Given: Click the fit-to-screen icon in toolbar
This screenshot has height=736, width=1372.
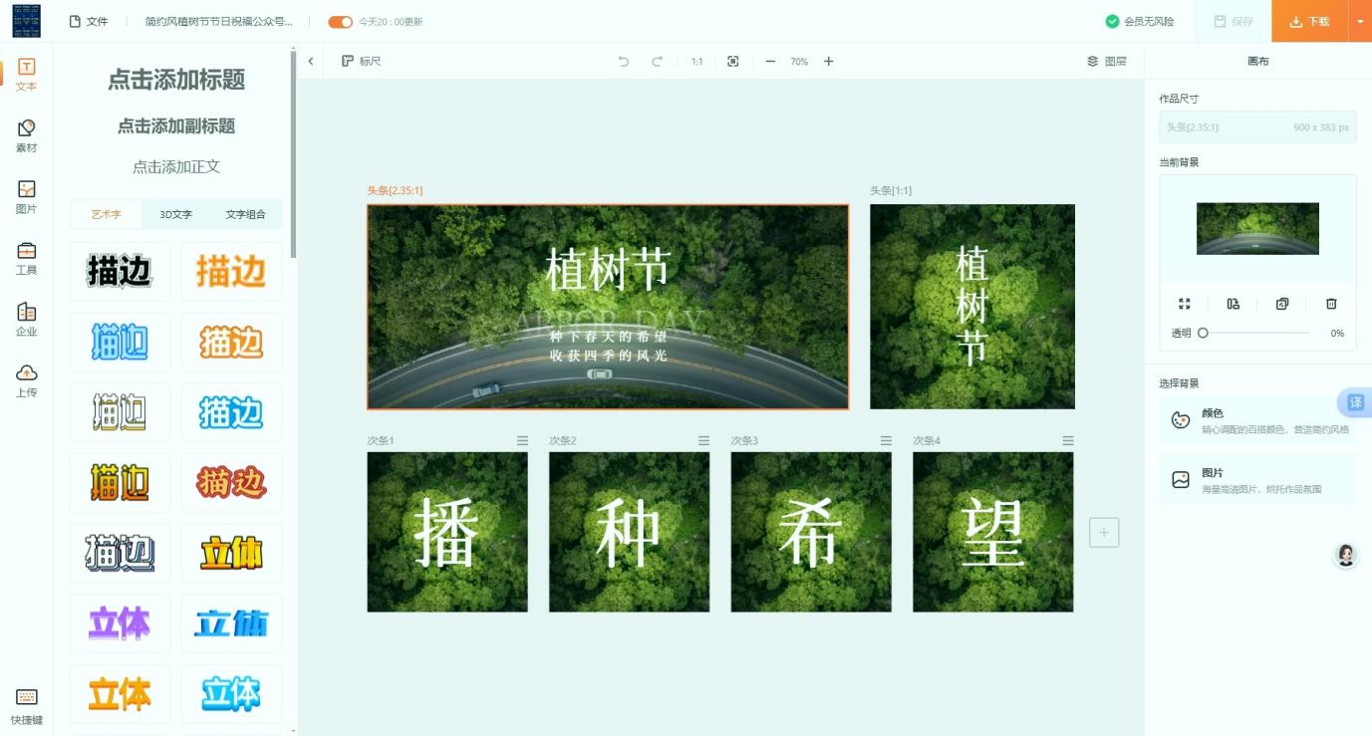Looking at the screenshot, I should coord(733,62).
